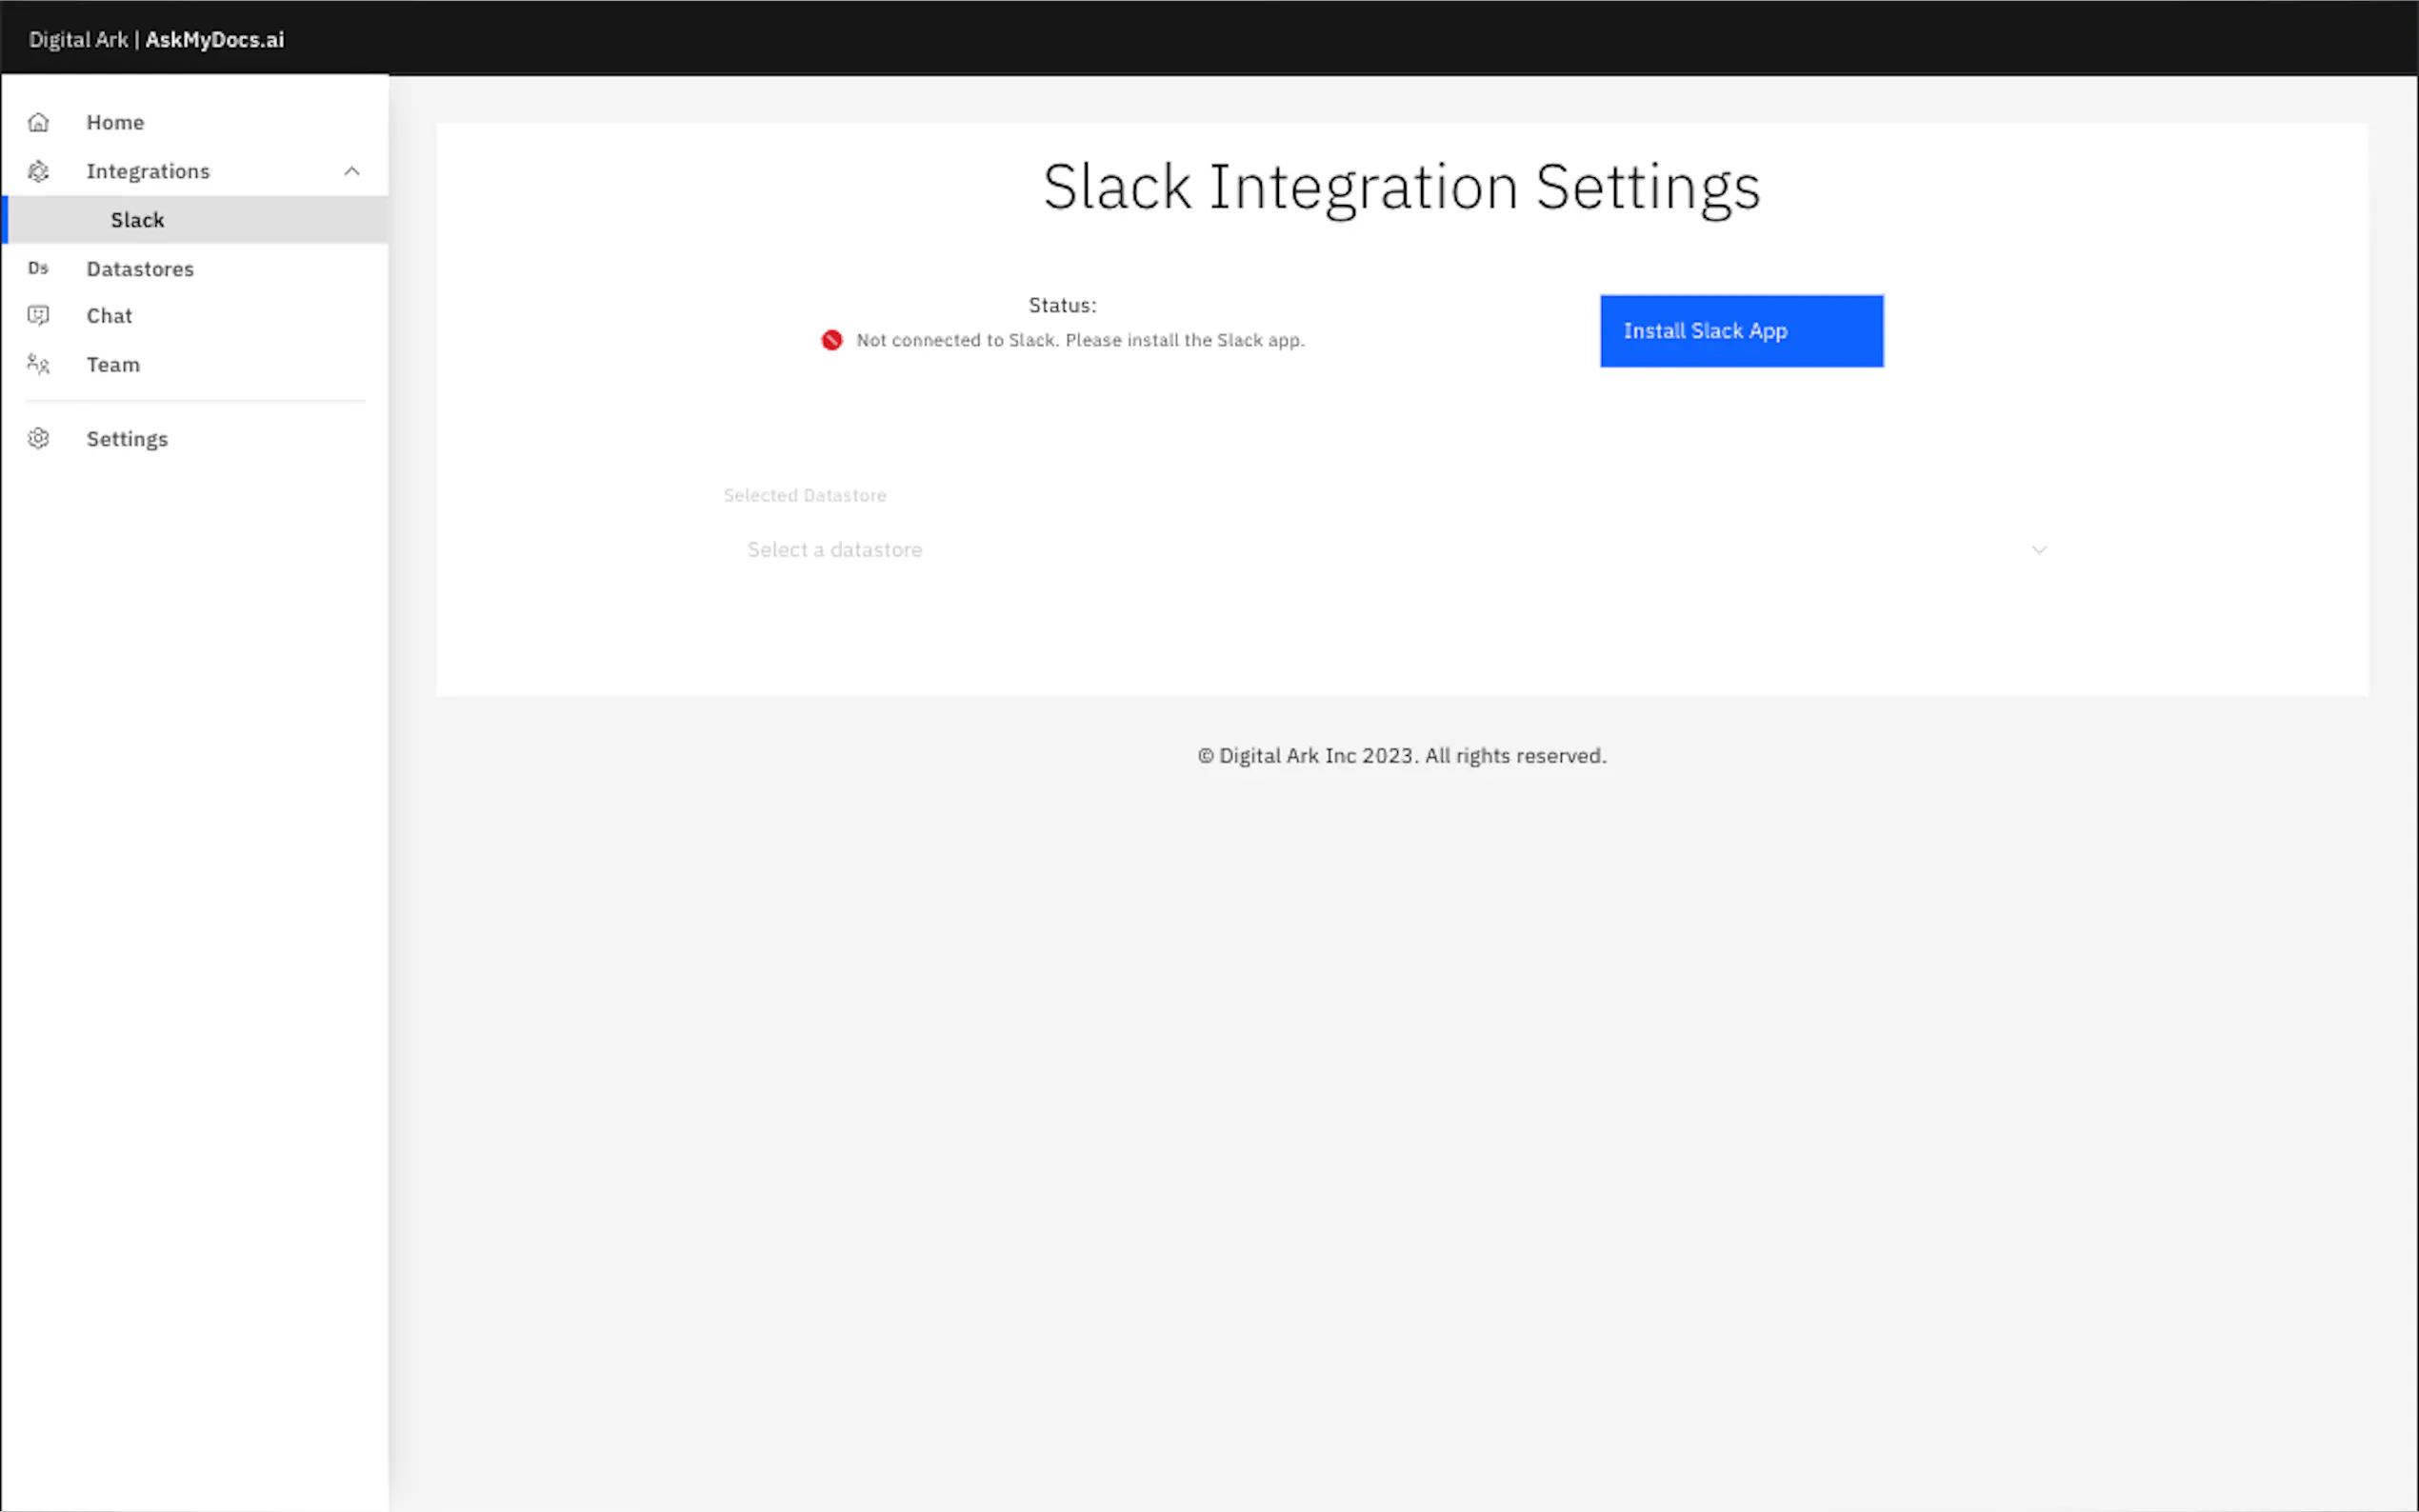Navigate to Home label in sidebar
The width and height of the screenshot is (2419, 1512).
[x=115, y=122]
